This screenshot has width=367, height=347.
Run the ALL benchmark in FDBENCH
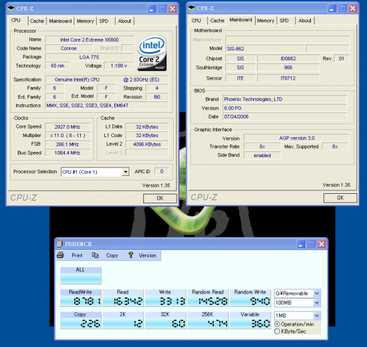tap(80, 275)
